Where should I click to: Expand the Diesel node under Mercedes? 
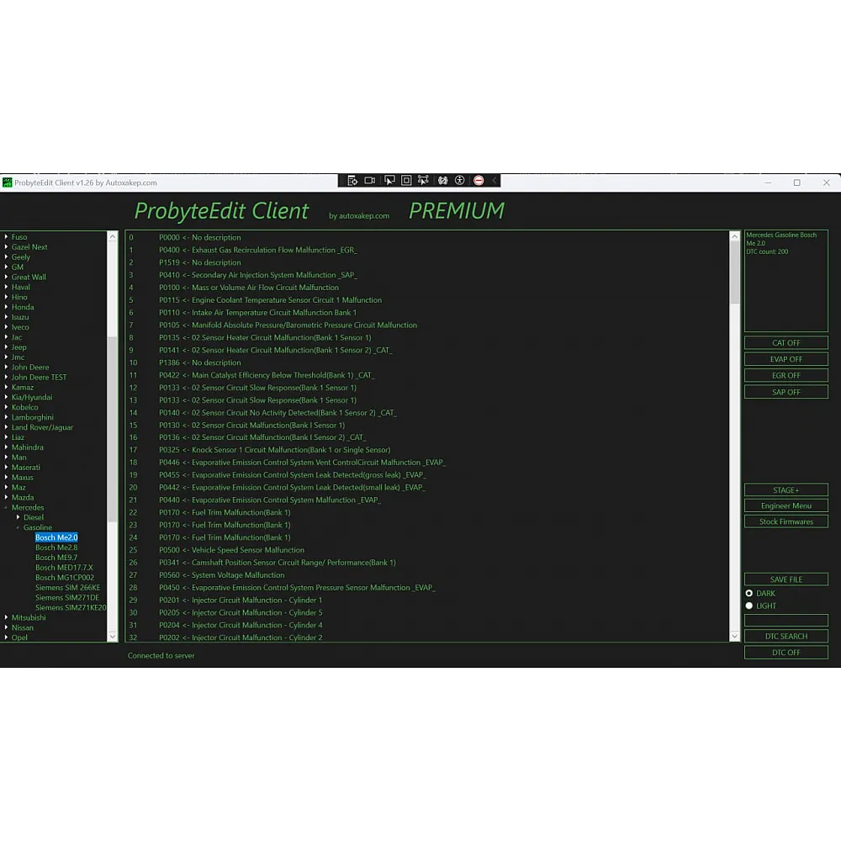pos(19,517)
